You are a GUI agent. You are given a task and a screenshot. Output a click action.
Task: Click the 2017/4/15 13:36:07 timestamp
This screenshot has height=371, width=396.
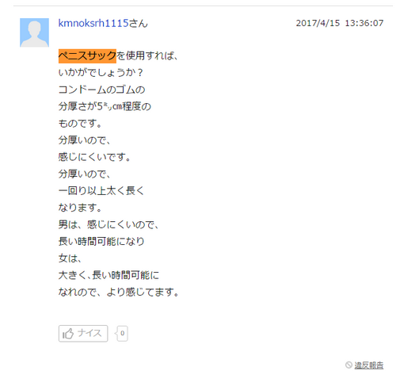pyautogui.click(x=340, y=23)
